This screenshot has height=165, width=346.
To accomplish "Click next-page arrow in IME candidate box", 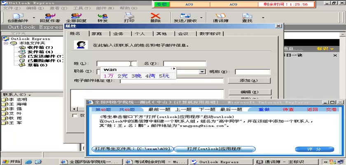I will tap(174, 69).
